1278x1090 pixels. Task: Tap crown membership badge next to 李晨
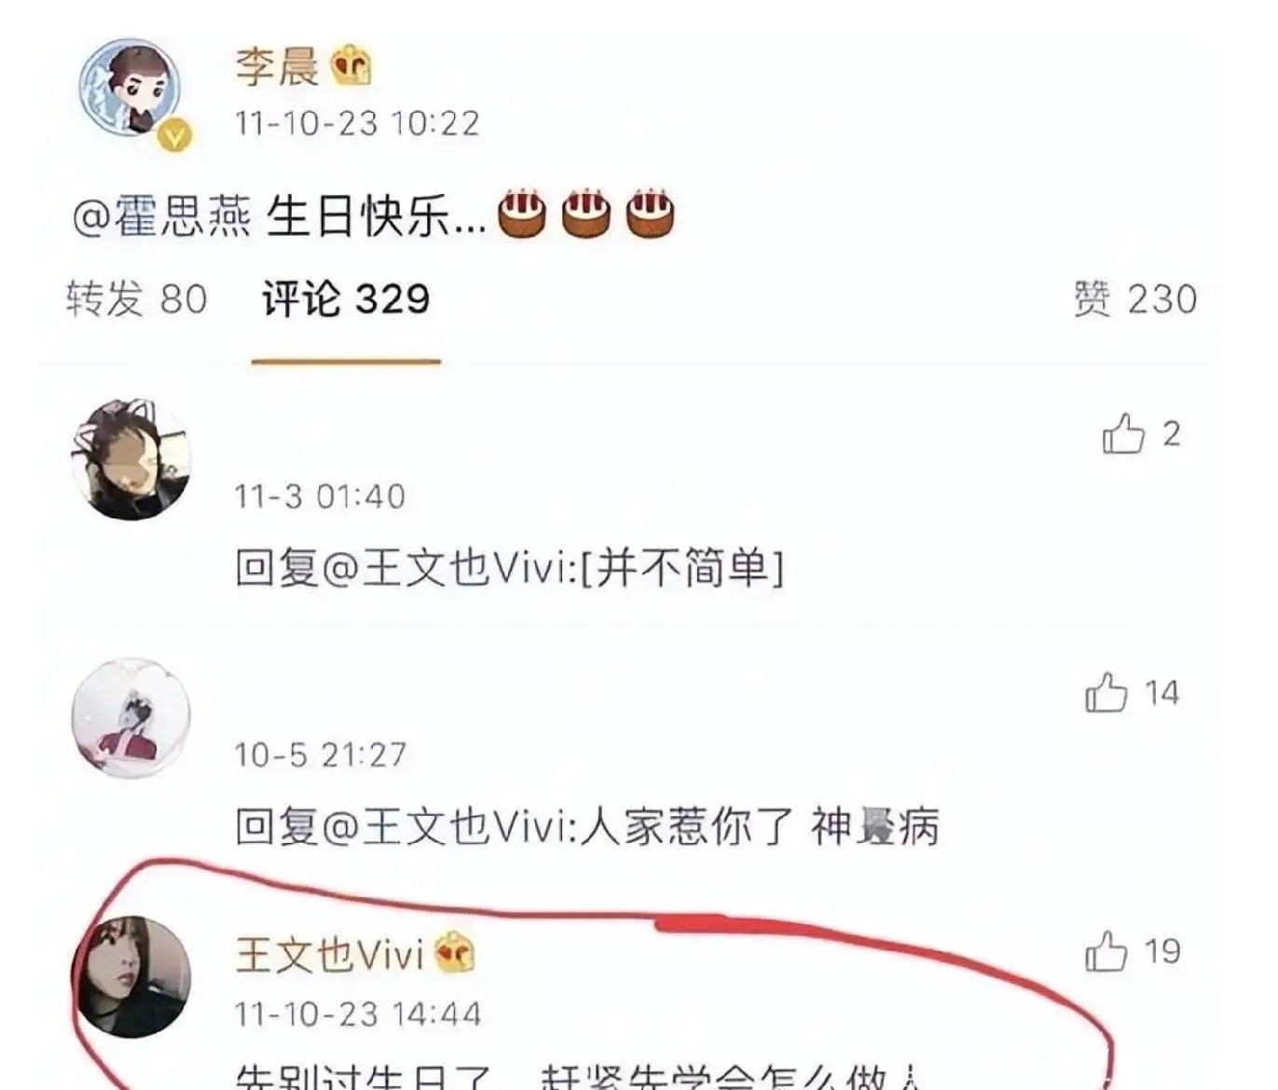351,66
